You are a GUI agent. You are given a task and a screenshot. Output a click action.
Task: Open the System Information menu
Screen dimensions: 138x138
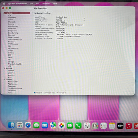pos(17,4)
